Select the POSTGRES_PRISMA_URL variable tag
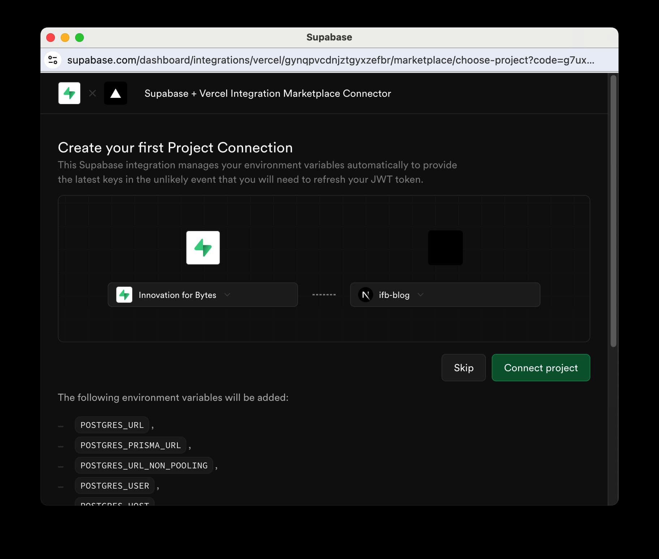 tap(130, 445)
